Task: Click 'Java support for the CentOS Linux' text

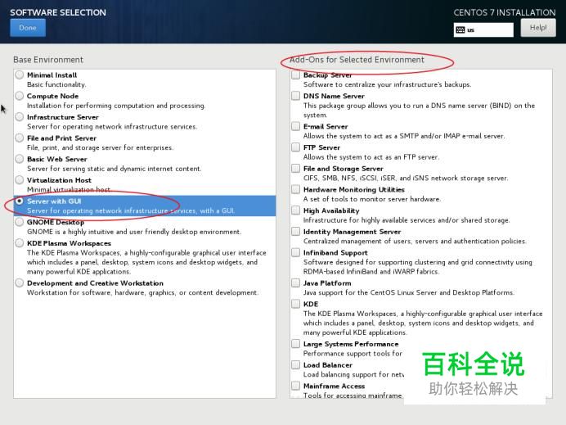Action: coord(409,292)
